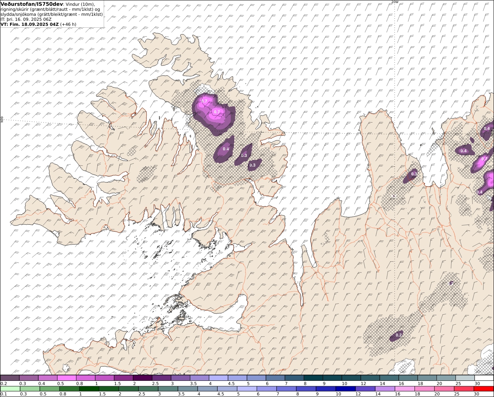This screenshot has width=494, height=397.
Task: Pick pale grey snow swatch starting at 25
Action: coord(465,378)
